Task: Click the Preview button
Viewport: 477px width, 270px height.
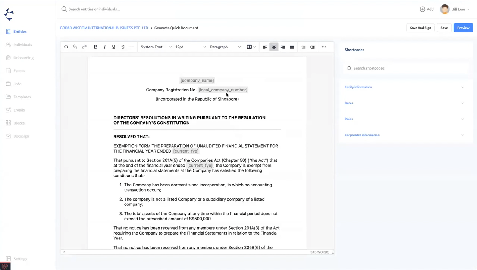Action: coord(463,28)
